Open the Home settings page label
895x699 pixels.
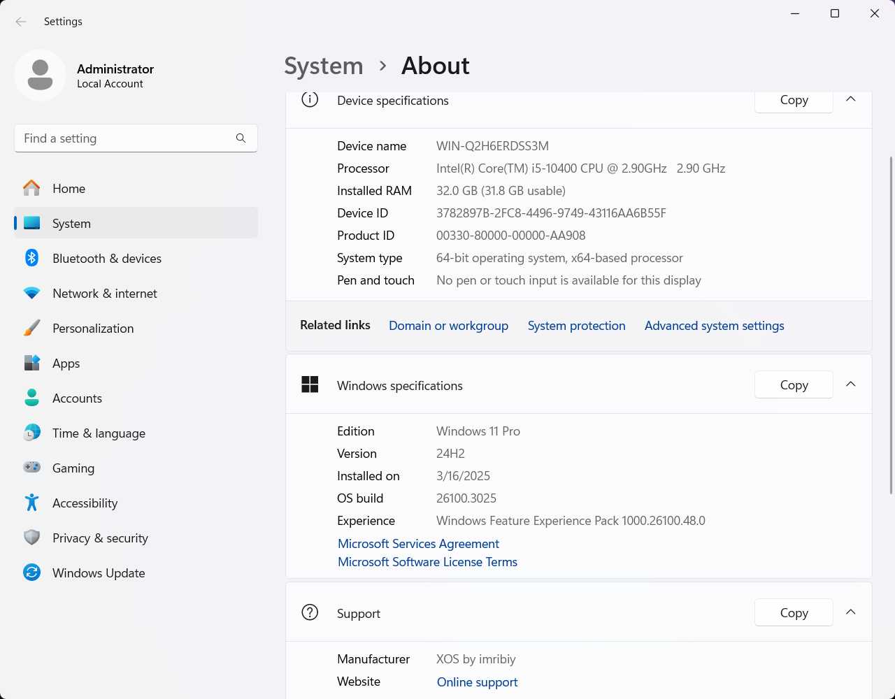point(69,188)
